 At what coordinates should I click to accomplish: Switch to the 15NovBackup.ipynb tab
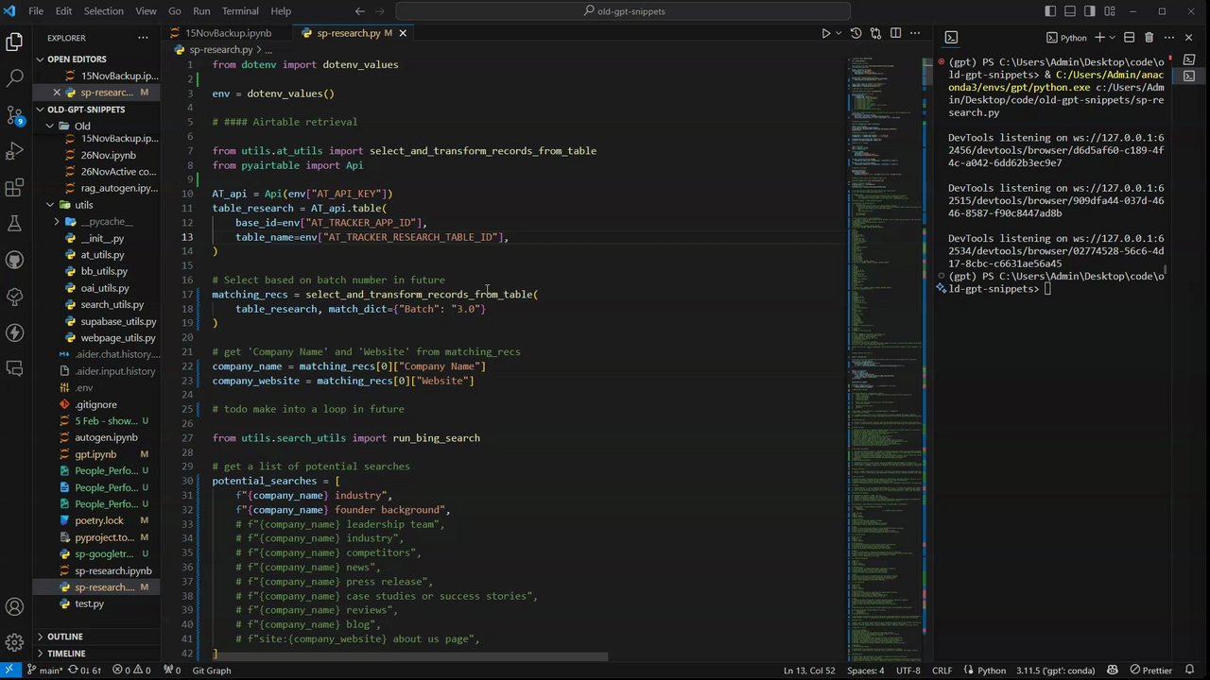[228, 33]
